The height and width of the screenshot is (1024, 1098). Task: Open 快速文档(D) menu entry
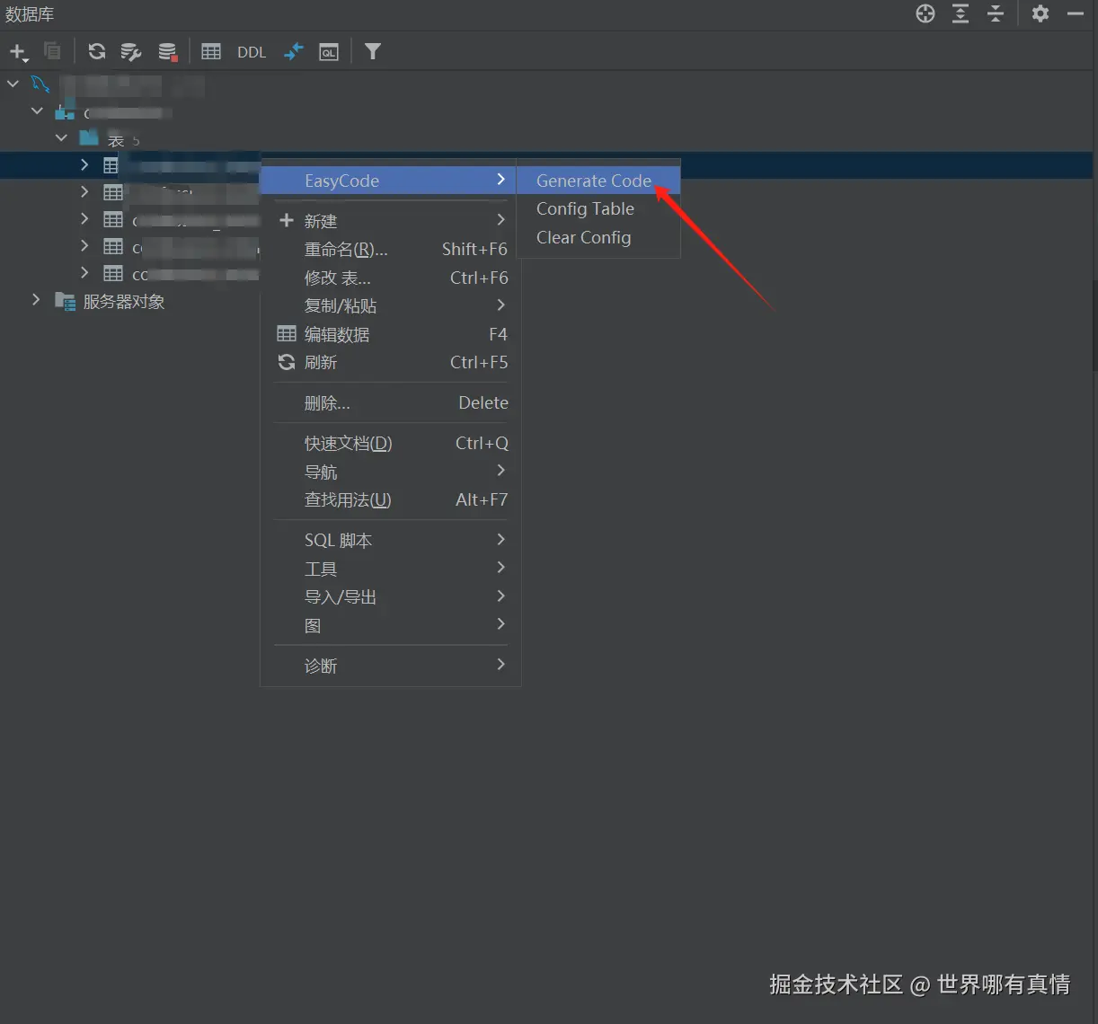coord(391,443)
